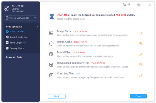This screenshot has height=103, width=156.
Task: Click the blue hourglass icon
Action: (52, 17)
